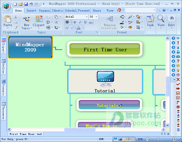Toggle Italic text formatting
The height and width of the screenshot is (142, 182).
(x=80, y=22)
